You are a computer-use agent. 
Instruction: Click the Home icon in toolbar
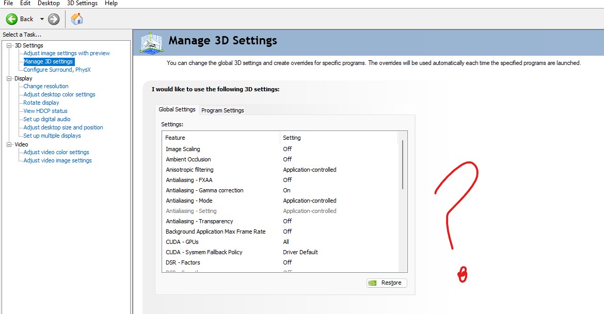click(x=77, y=19)
